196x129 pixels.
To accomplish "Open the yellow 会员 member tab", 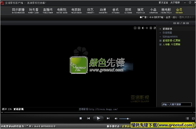I will (x=179, y=11).
